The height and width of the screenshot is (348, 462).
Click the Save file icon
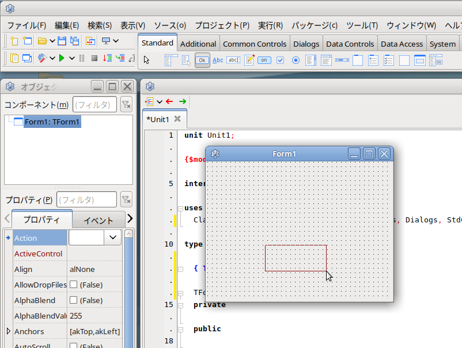(x=62, y=41)
